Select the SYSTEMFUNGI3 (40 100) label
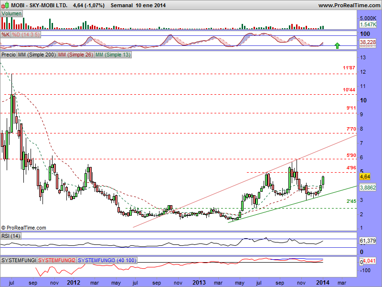The width and height of the screenshot is (382, 287). (x=107, y=260)
